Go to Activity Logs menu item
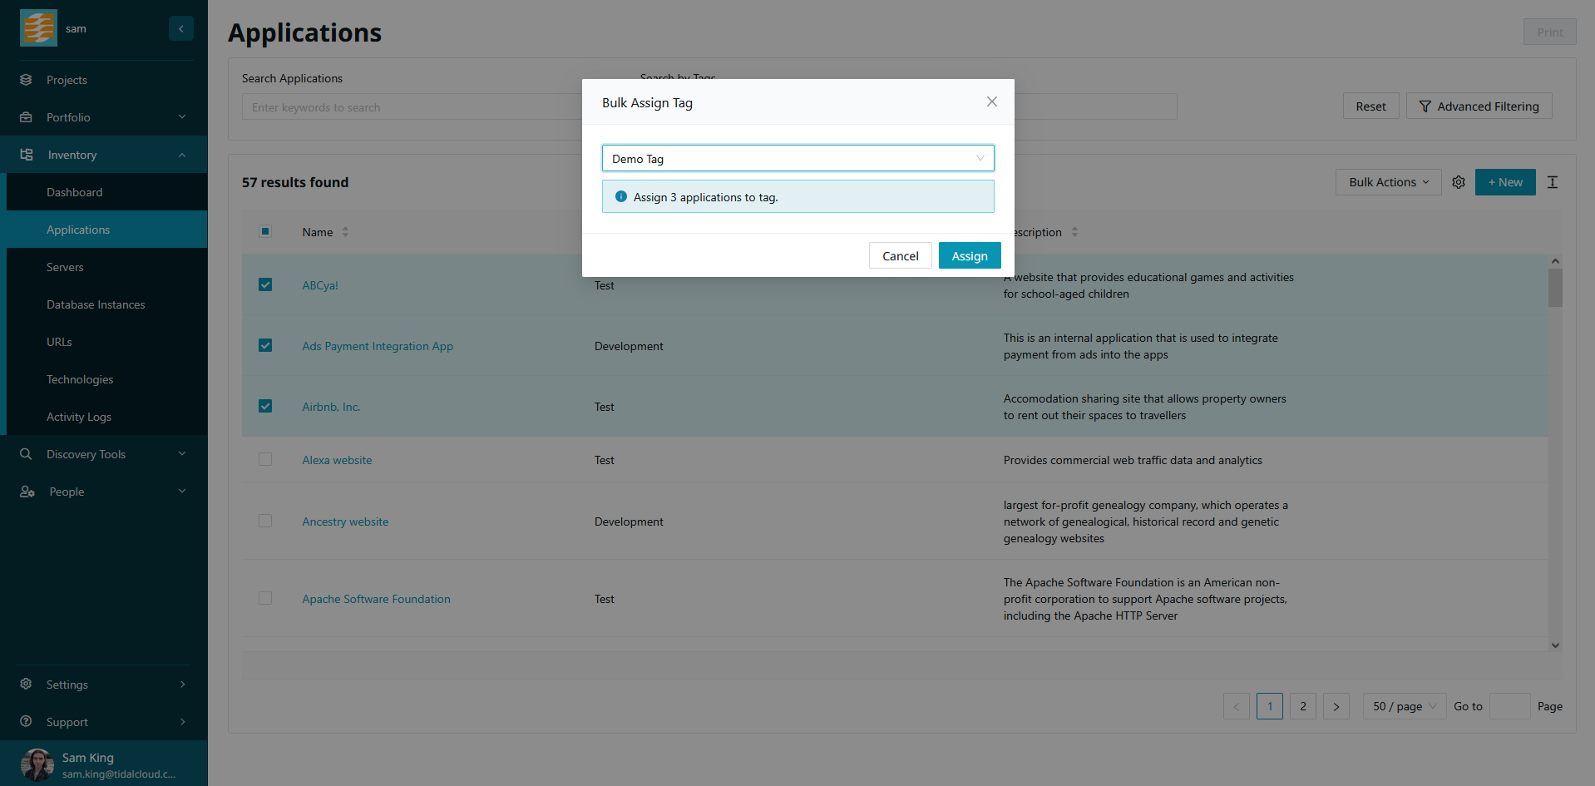 (x=79, y=417)
